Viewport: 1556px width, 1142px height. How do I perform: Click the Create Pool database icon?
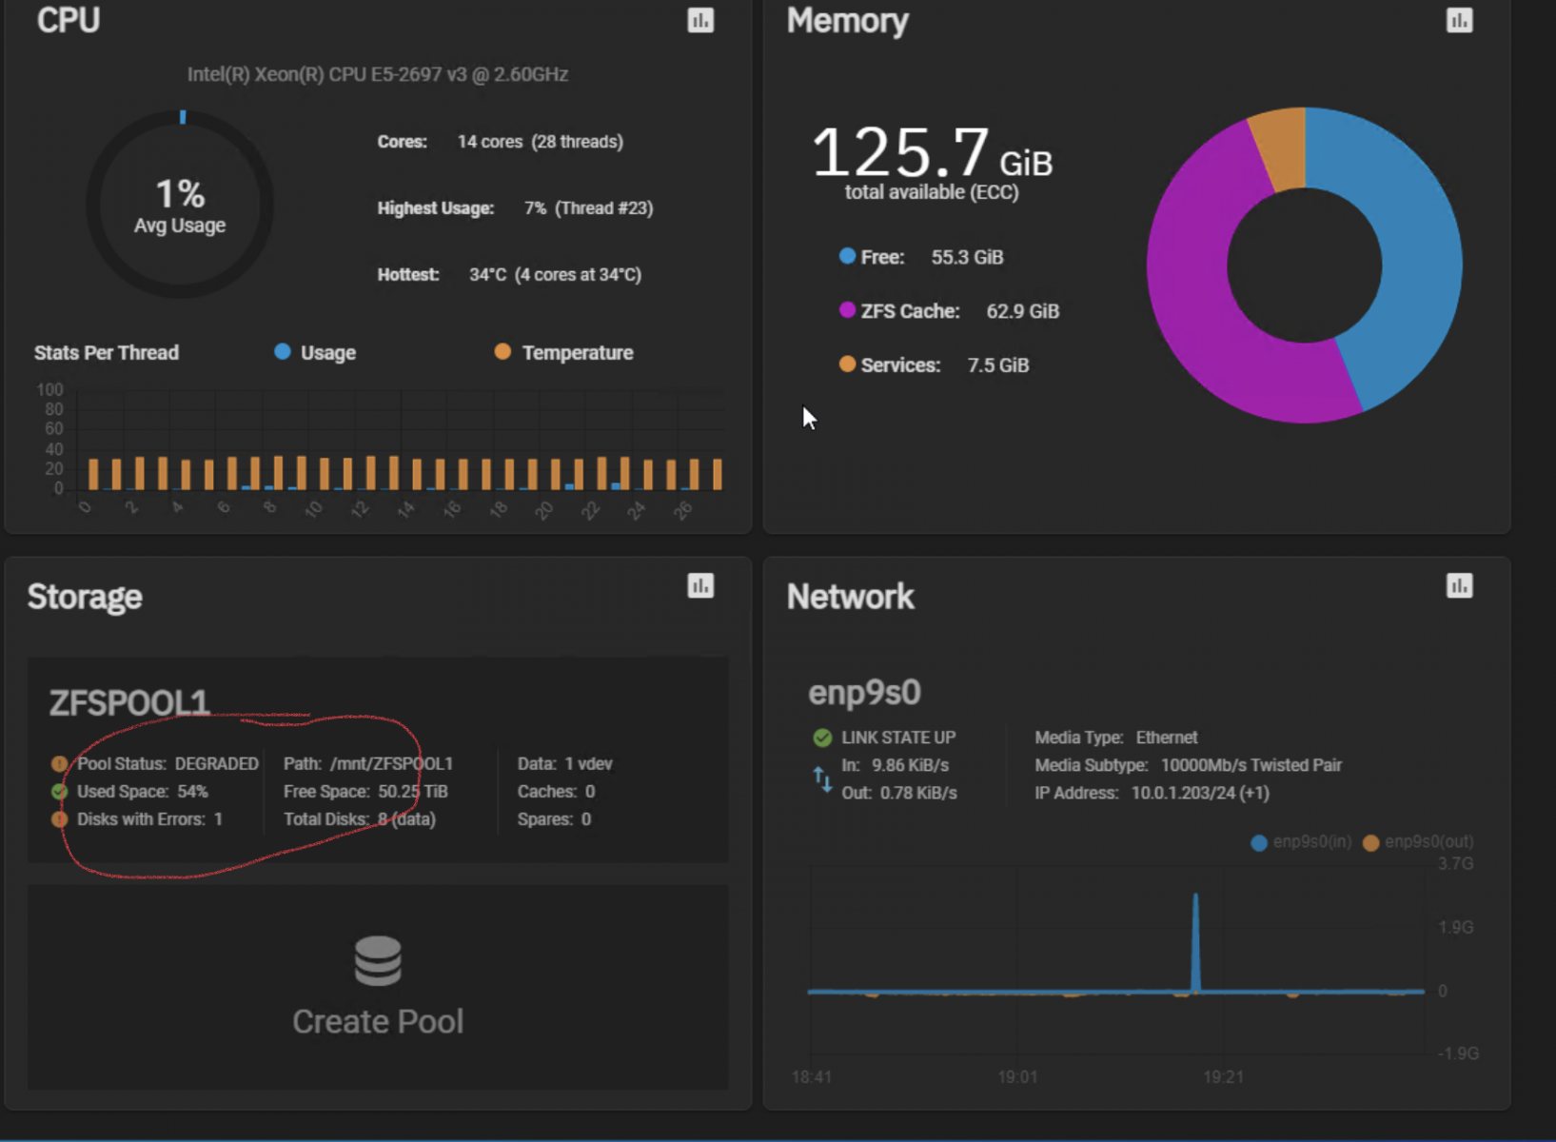click(x=378, y=960)
